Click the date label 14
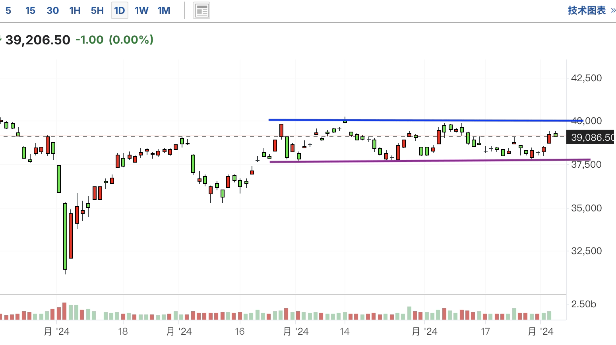Viewport: 616px width, 345px height. pos(345,331)
